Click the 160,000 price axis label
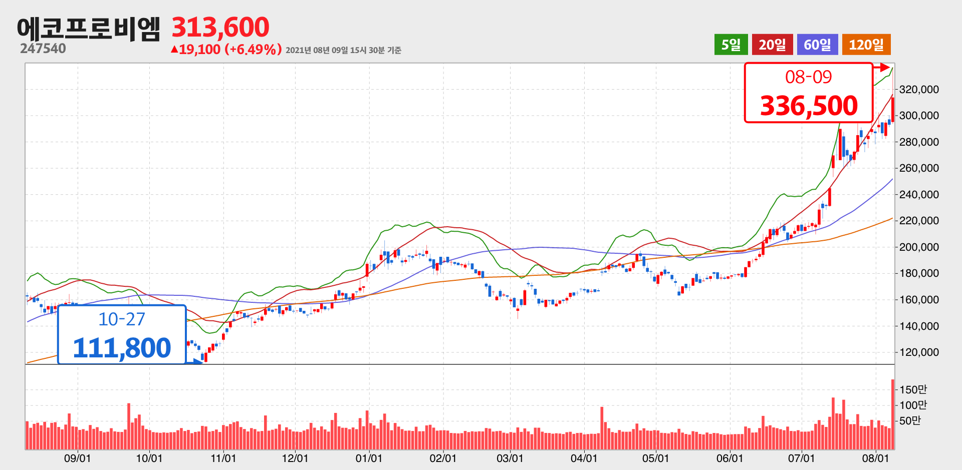This screenshot has width=962, height=470. click(x=919, y=300)
